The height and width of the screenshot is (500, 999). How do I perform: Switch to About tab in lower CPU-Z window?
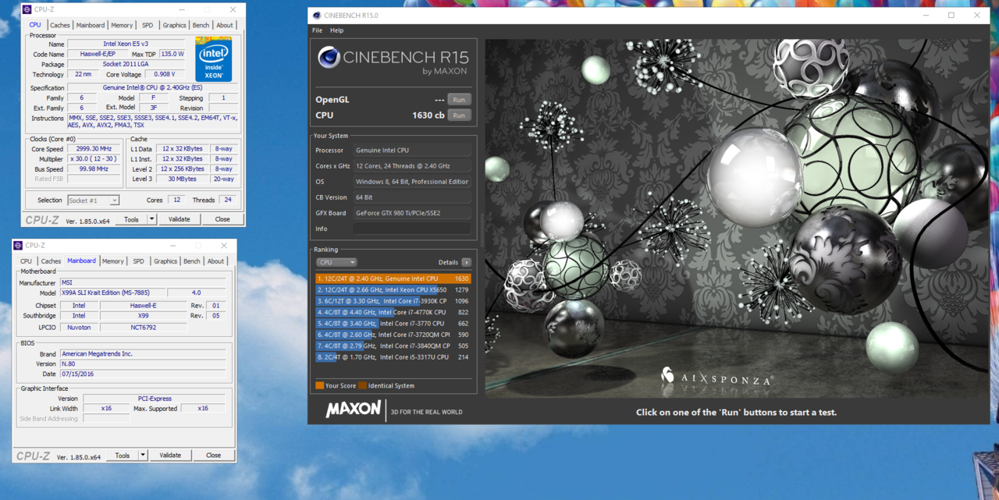(215, 261)
